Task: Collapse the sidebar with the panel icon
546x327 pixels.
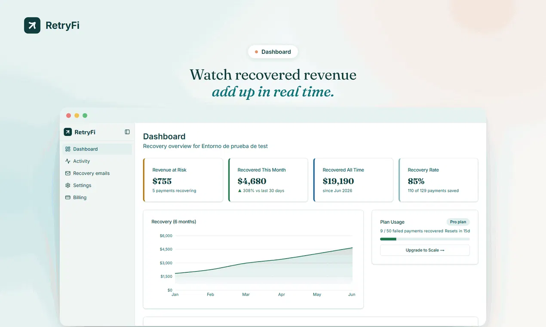Action: (x=127, y=132)
